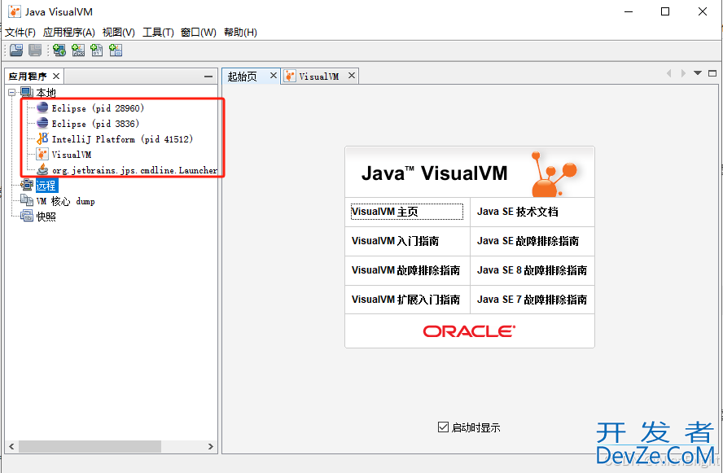The width and height of the screenshot is (723, 473).
Task: Maximize the editor window area
Action: [x=712, y=73]
